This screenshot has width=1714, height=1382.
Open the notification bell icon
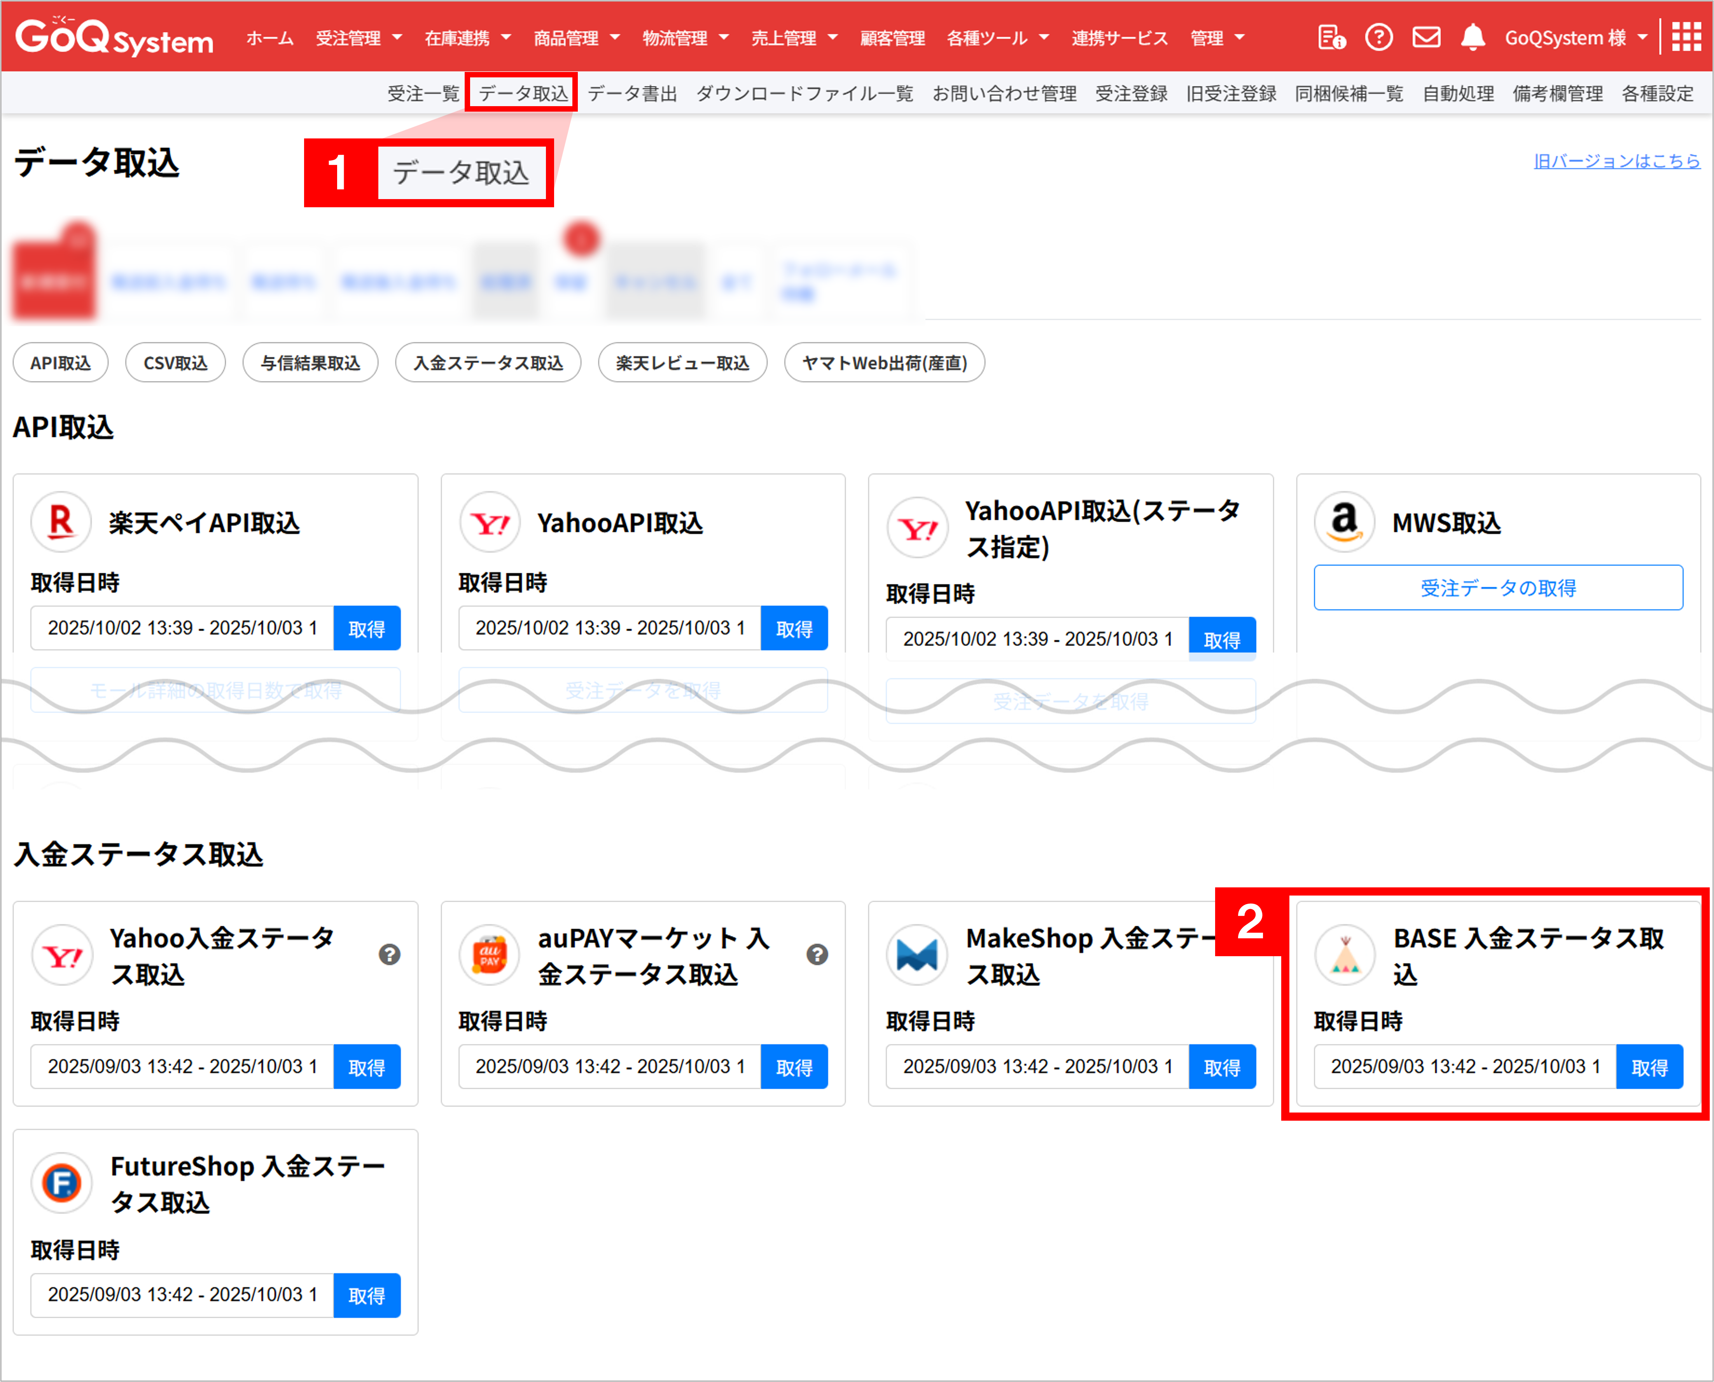tap(1474, 37)
